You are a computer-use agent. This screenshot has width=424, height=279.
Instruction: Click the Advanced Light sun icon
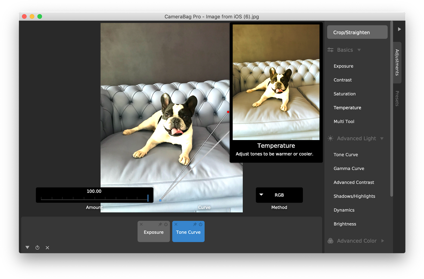point(331,138)
